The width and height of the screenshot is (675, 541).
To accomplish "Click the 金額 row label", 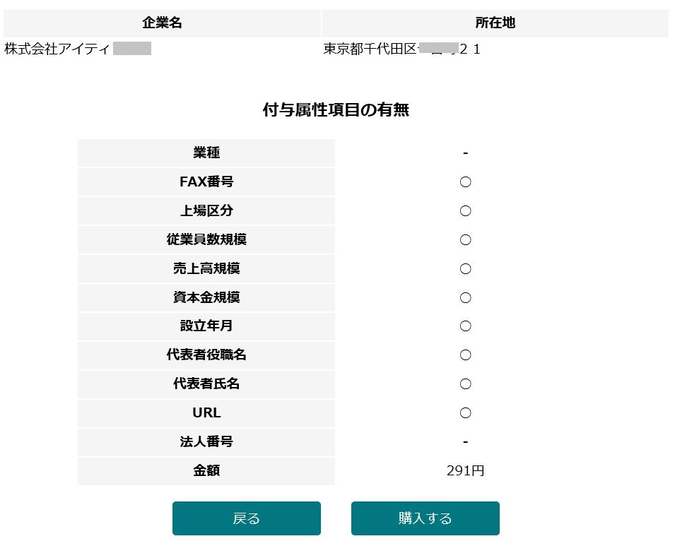I will point(206,470).
